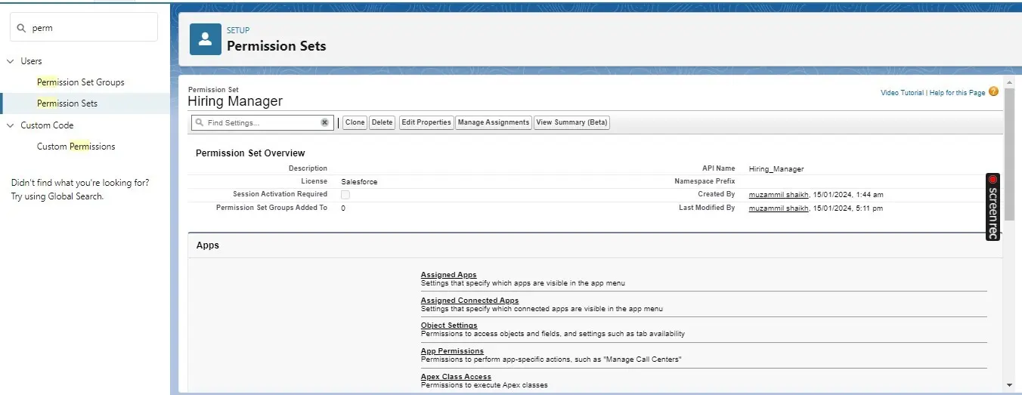Open the Video Tutorial link
Viewport: 1022px width, 395px height.
[901, 93]
